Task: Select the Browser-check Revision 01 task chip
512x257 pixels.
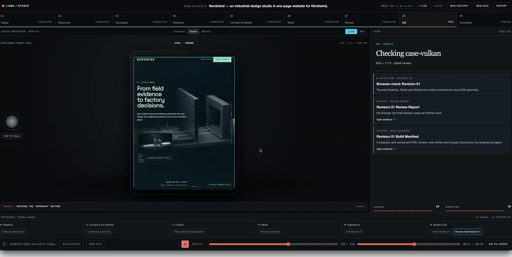Action: point(467,232)
